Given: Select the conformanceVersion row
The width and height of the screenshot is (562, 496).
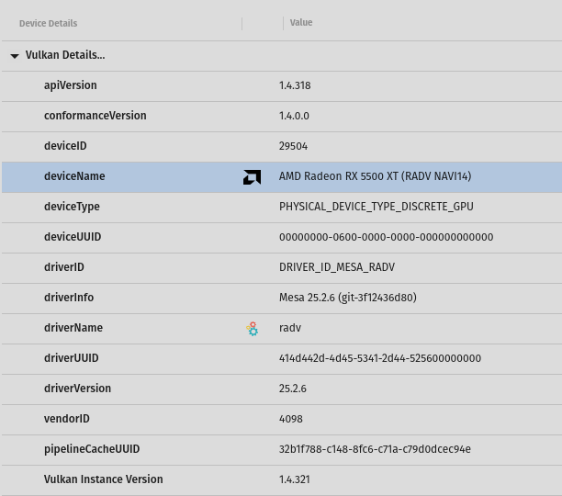Looking at the screenshot, I should (95, 116).
